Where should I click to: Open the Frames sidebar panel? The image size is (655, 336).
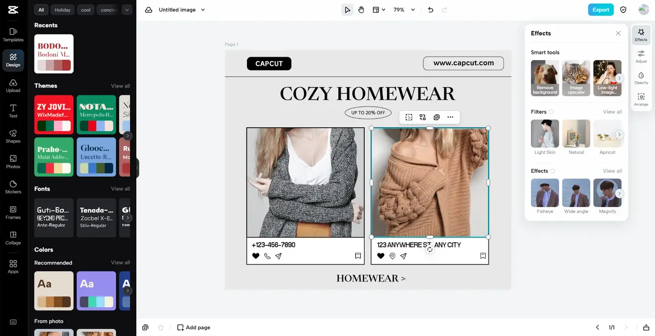pyautogui.click(x=13, y=212)
